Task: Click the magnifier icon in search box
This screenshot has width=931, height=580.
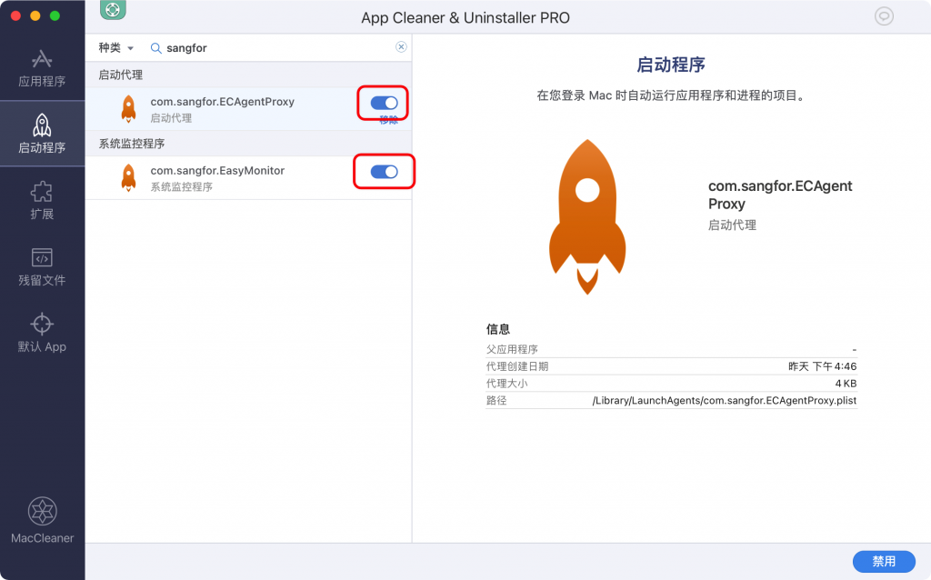Action: [156, 47]
